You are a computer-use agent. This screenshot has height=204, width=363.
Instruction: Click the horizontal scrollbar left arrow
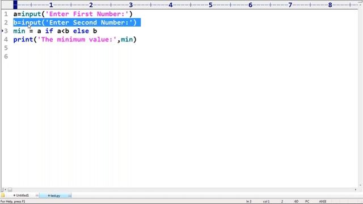point(5,190)
